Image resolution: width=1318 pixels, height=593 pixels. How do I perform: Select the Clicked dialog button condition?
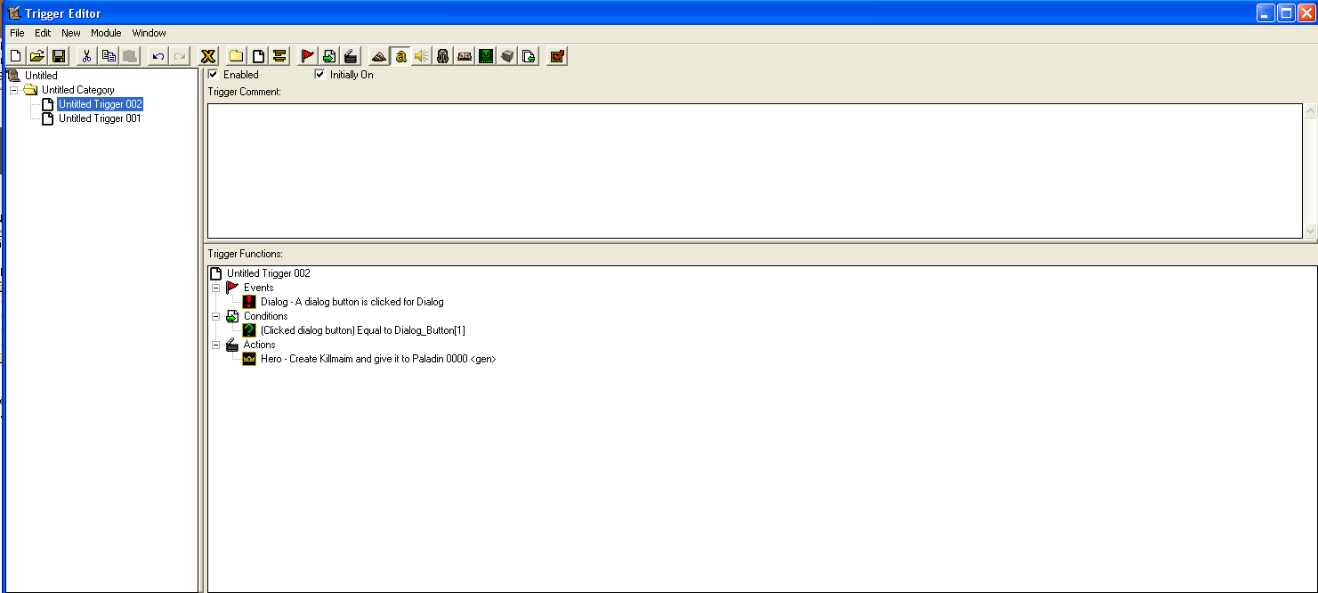tap(363, 330)
